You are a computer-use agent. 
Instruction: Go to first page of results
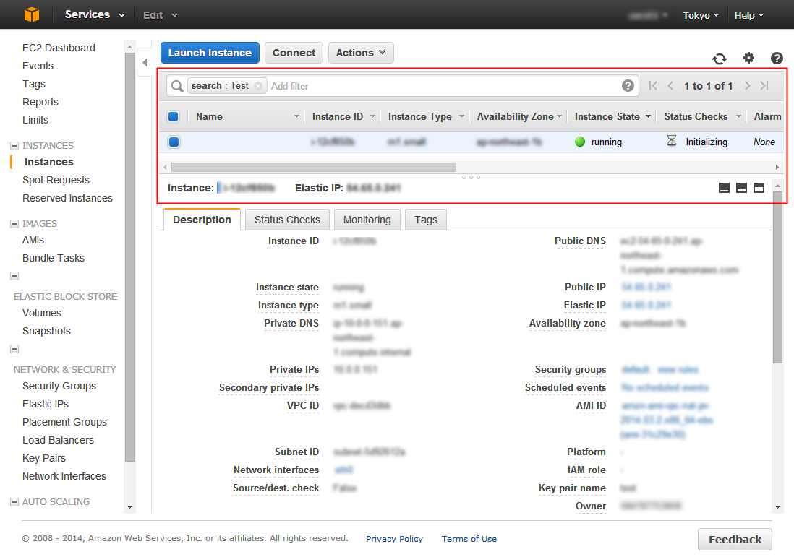653,86
